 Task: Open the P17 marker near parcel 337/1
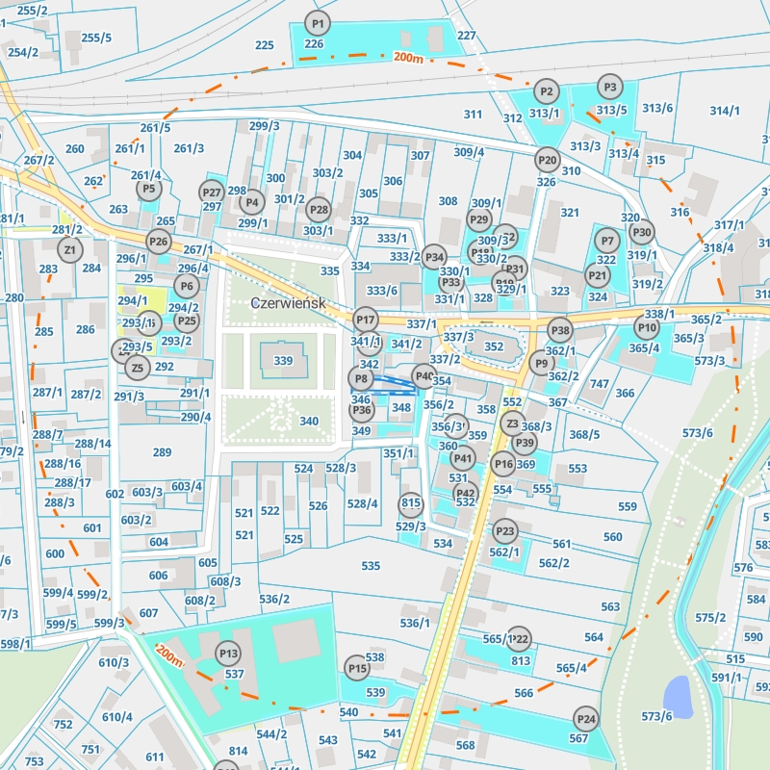pyautogui.click(x=366, y=320)
